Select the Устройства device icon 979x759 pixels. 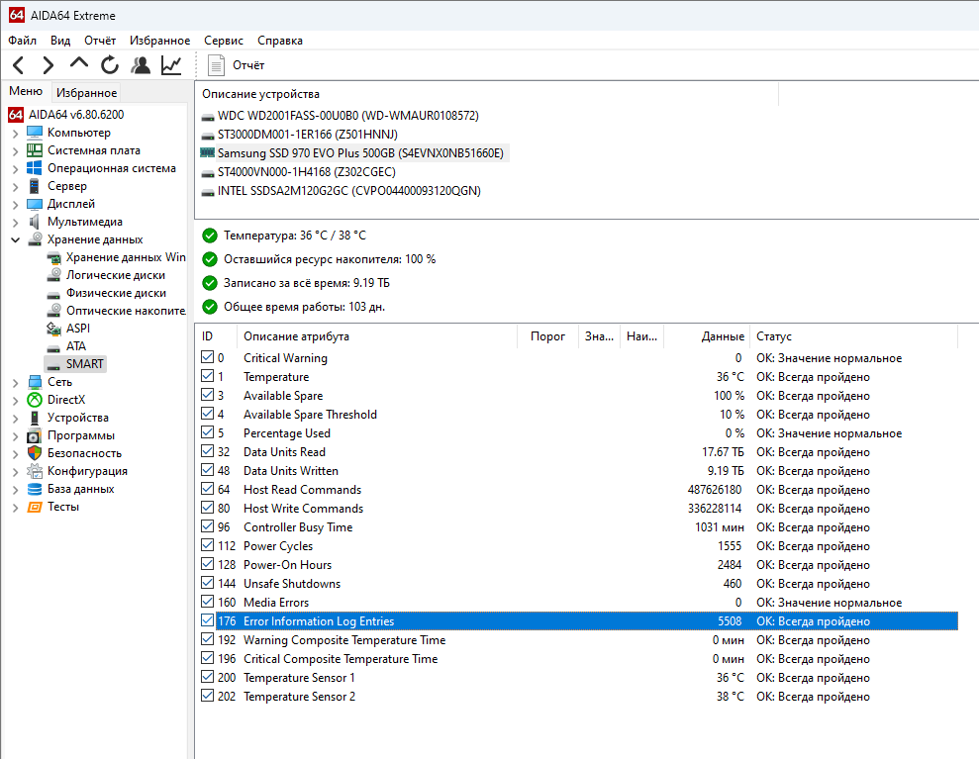(x=35, y=418)
